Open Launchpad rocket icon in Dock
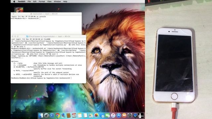Image resolution: width=212 pixels, height=119 pixels. point(46,115)
